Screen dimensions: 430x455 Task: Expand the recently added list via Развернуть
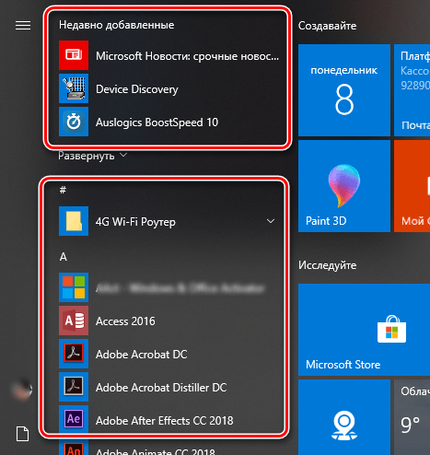tap(92, 156)
